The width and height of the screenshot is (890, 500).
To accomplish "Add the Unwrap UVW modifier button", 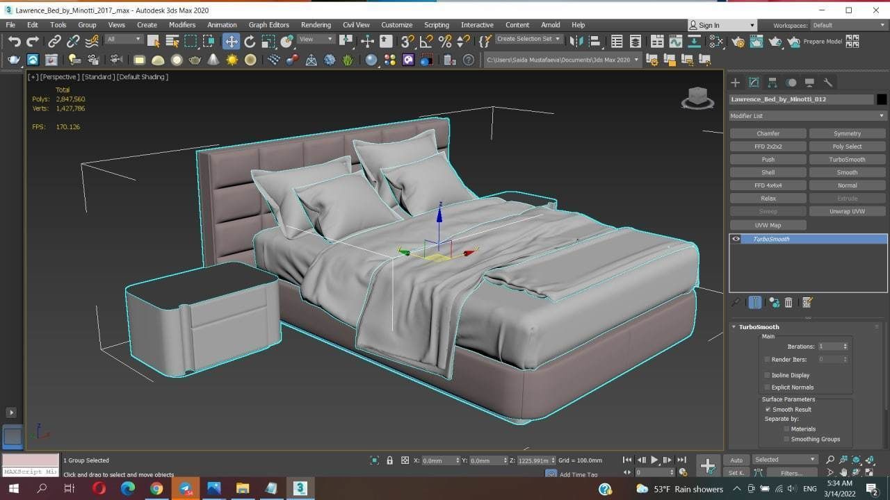I will click(x=847, y=211).
